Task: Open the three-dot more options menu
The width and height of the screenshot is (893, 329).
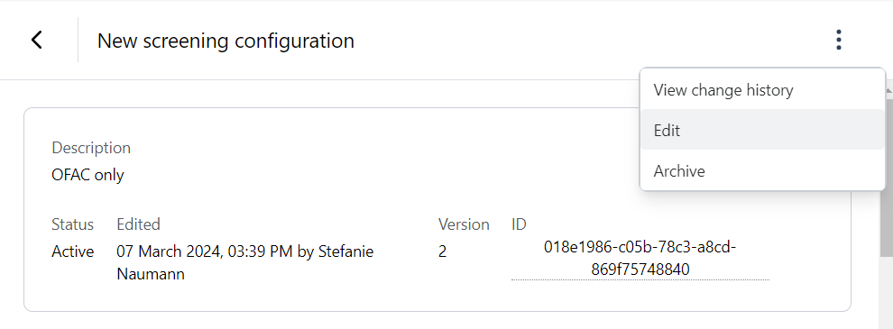Action: (x=838, y=40)
